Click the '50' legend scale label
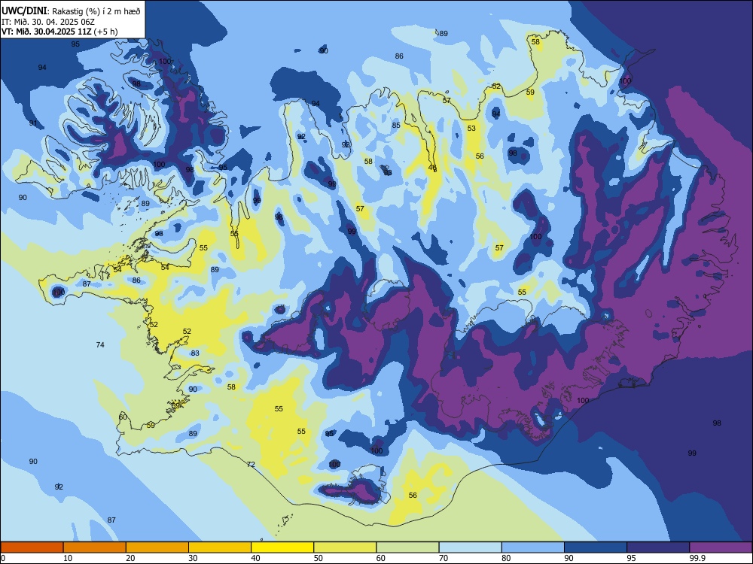 (319, 558)
